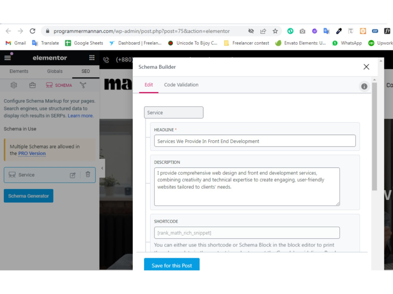Image resolution: width=393 pixels, height=294 pixels.
Task: Click Save for this Post
Action: pyautogui.click(x=172, y=264)
